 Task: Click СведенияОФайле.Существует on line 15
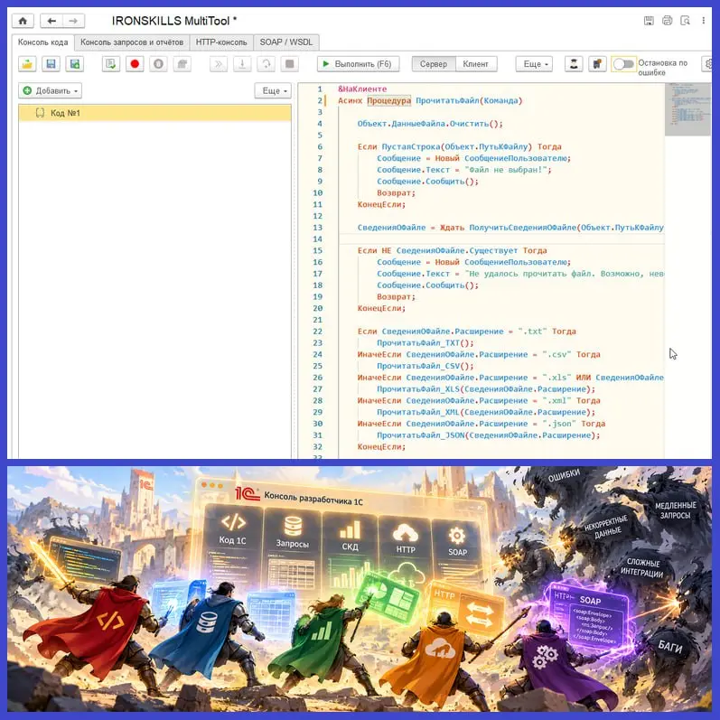pyautogui.click(x=457, y=251)
